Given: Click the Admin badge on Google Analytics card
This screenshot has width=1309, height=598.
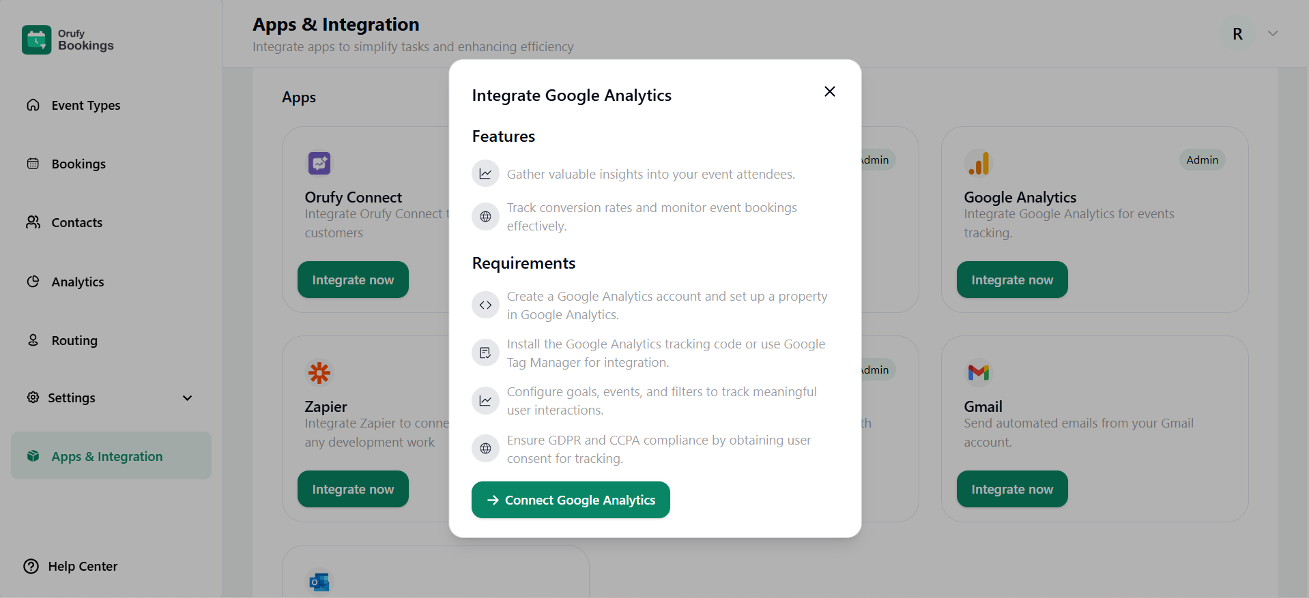Looking at the screenshot, I should (1201, 160).
